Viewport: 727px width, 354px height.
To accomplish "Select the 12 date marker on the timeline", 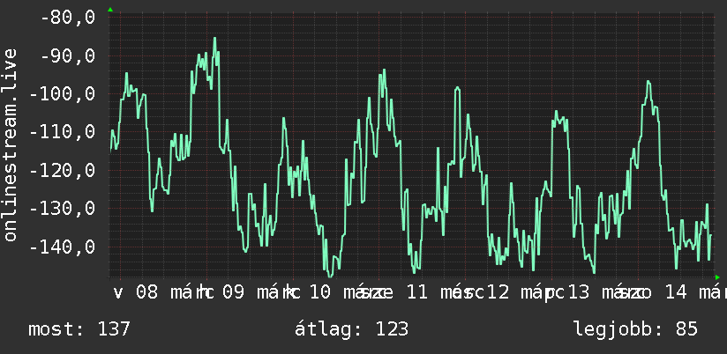I will [498, 292].
